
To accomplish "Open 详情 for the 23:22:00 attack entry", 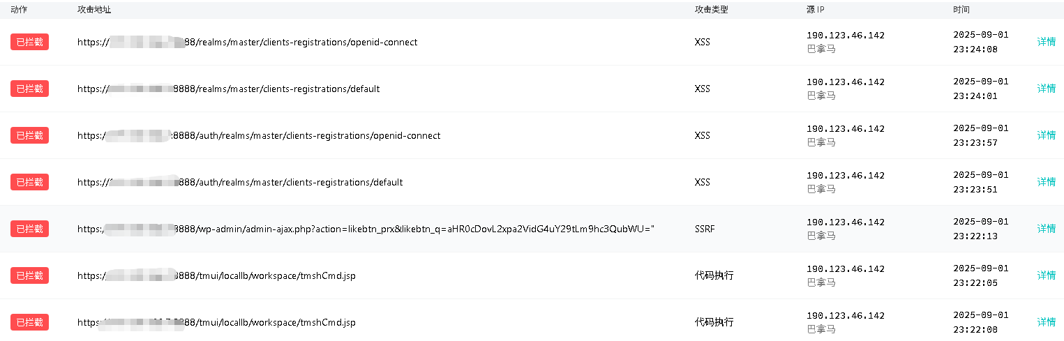I will 1046,322.
